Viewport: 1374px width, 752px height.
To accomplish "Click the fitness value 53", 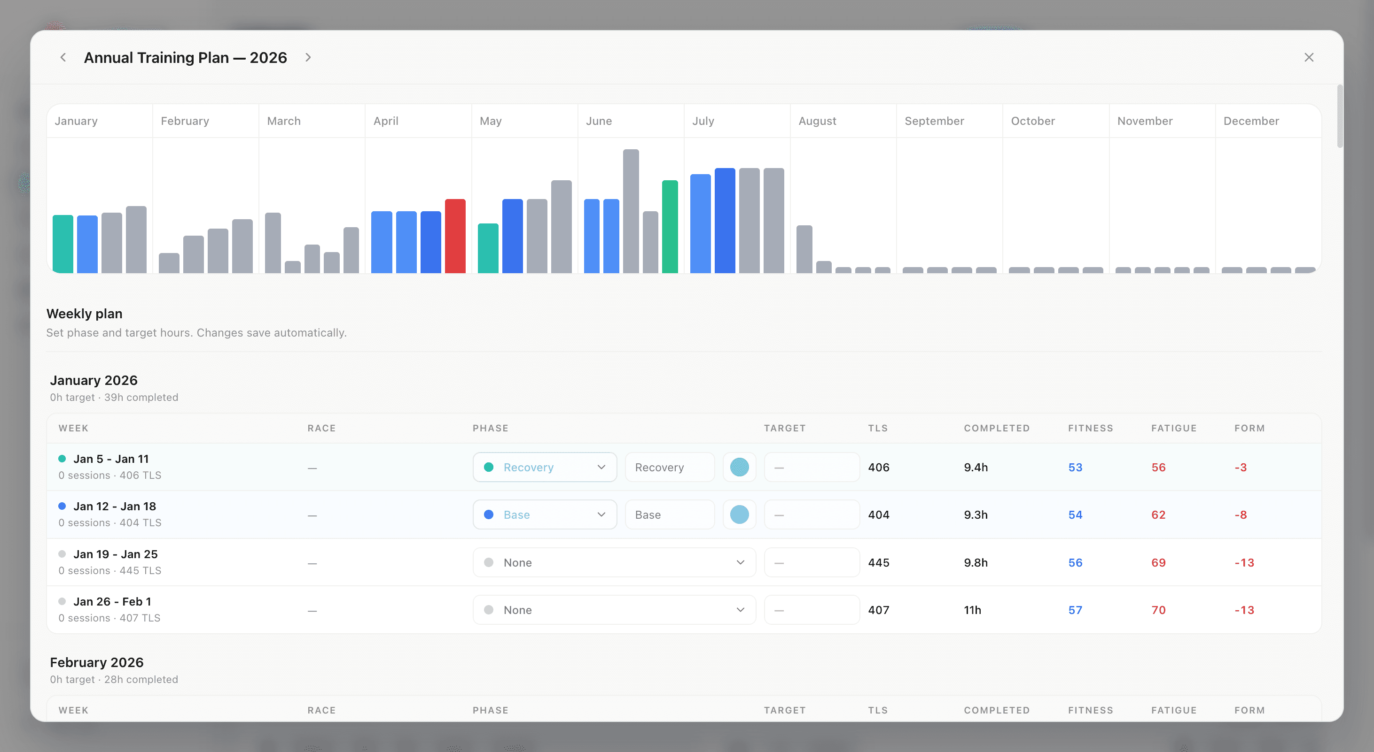I will (x=1075, y=468).
